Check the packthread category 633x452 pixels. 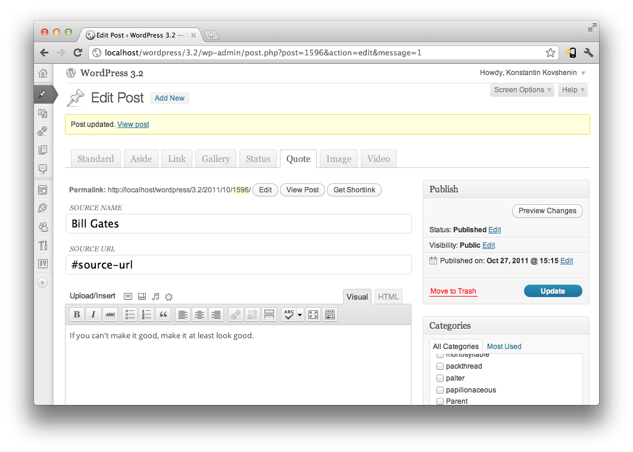pos(440,366)
